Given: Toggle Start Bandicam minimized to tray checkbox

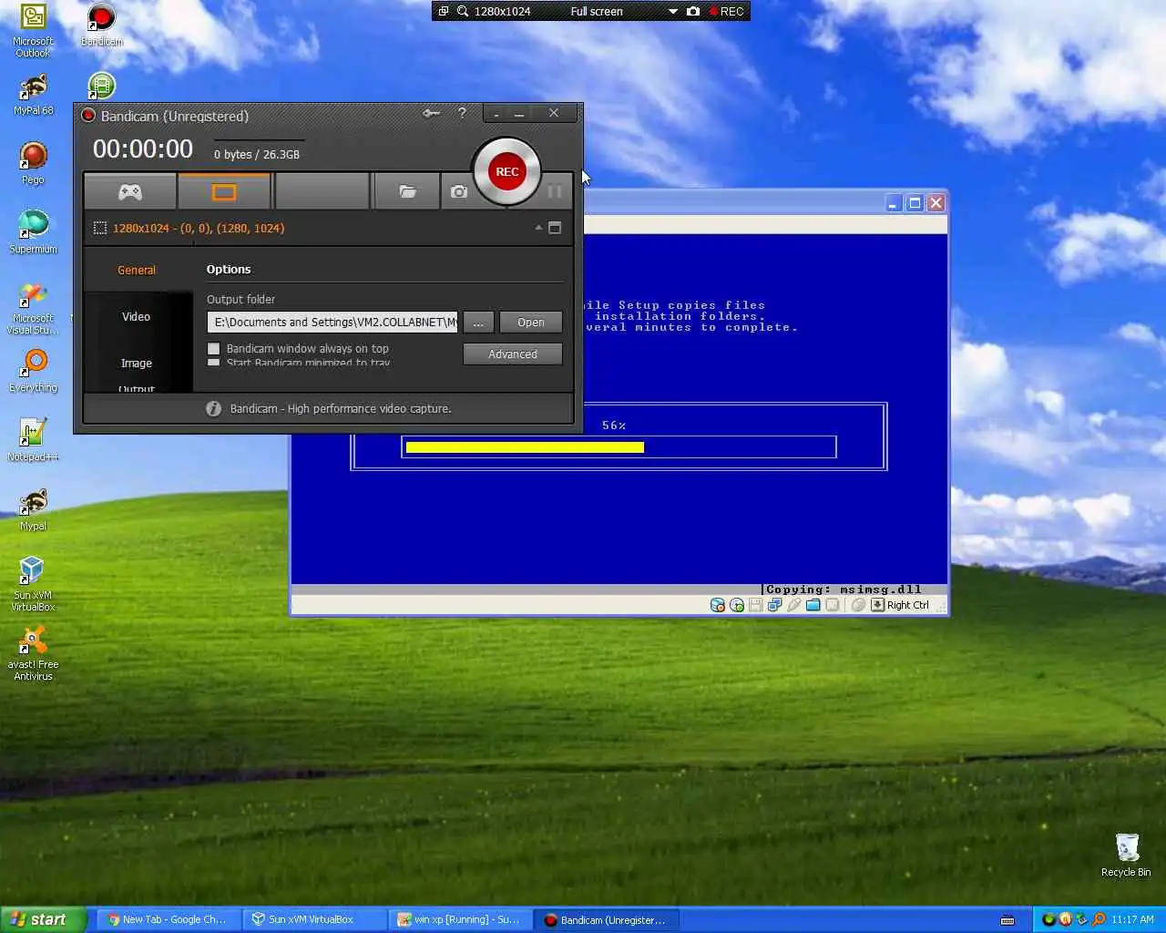Looking at the screenshot, I should click(x=214, y=363).
